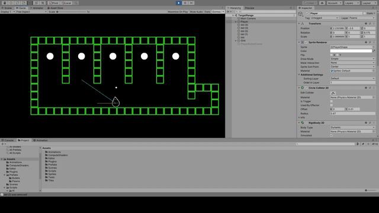Open the Sprite Sort Point dropdown
This screenshot has width=379, height=213.
point(353,67)
